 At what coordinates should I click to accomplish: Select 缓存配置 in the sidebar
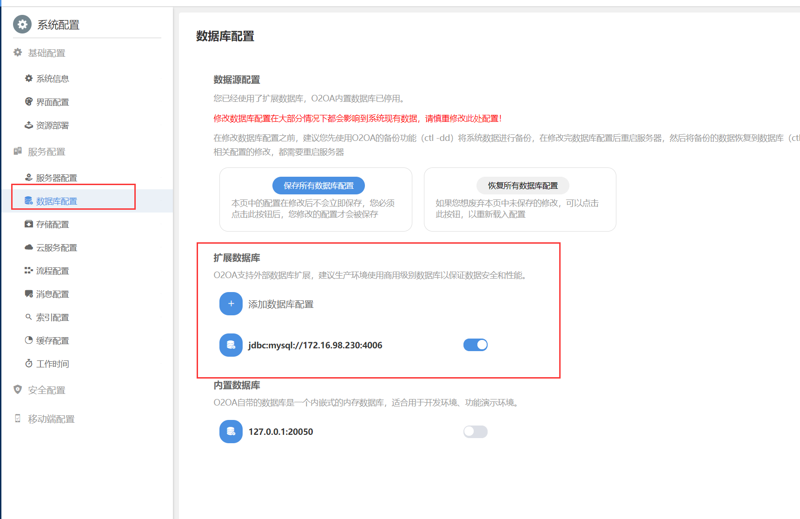(53, 340)
